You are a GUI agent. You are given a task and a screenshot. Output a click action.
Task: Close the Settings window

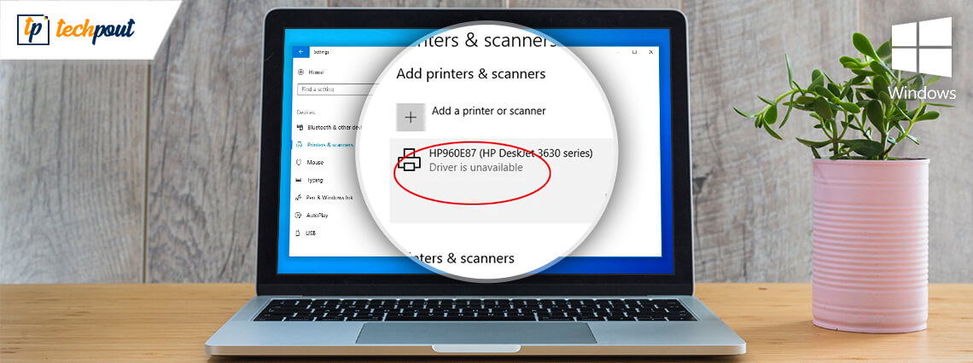coord(650,52)
